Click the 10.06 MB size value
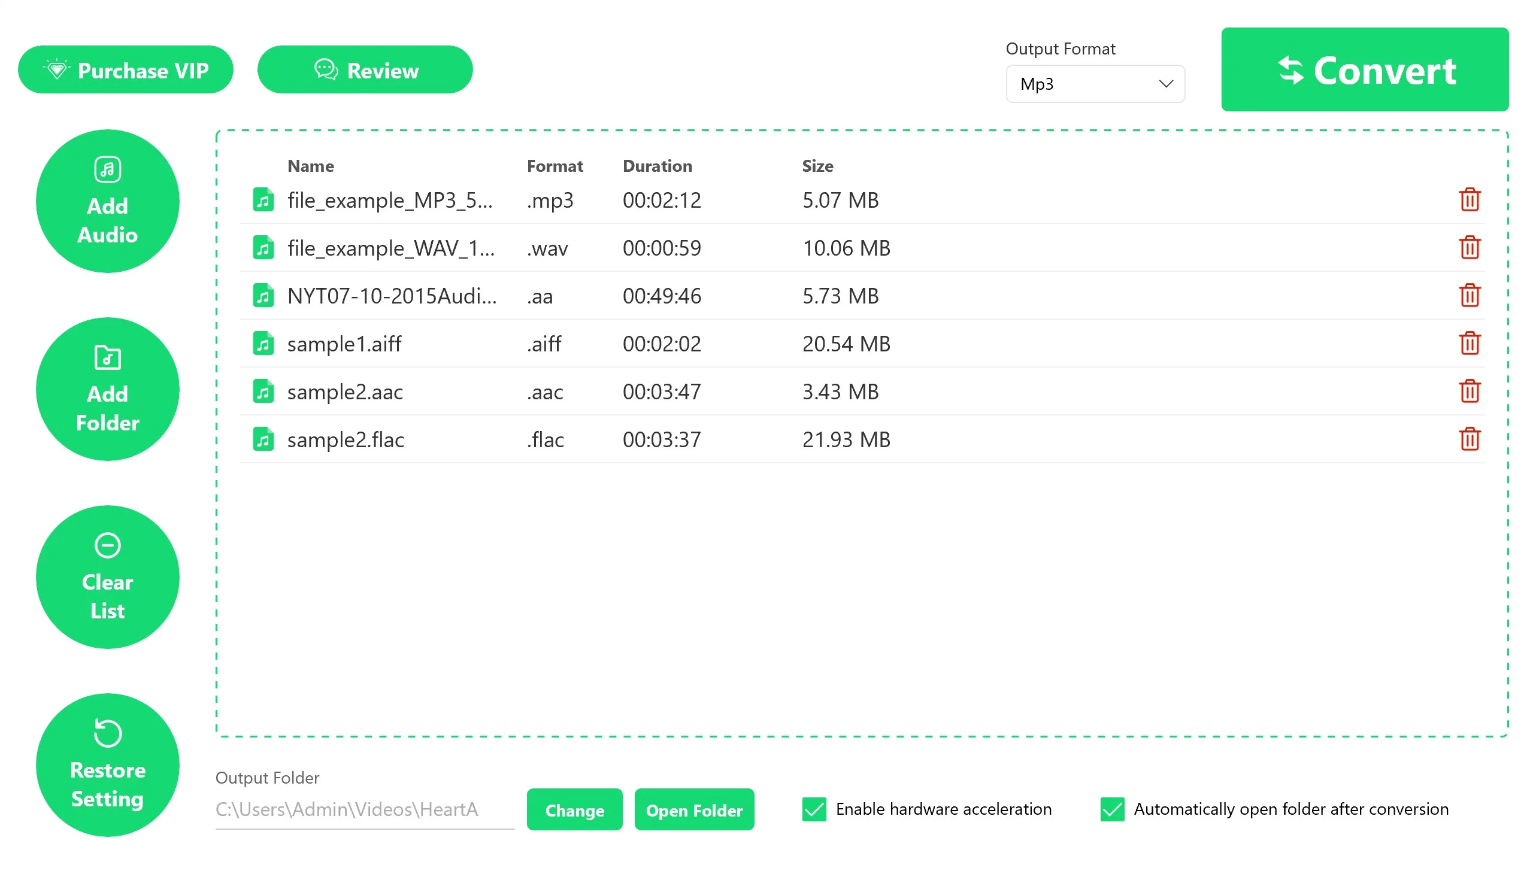 coord(846,248)
